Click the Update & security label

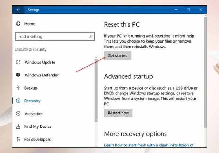pyautogui.click(x=31, y=50)
